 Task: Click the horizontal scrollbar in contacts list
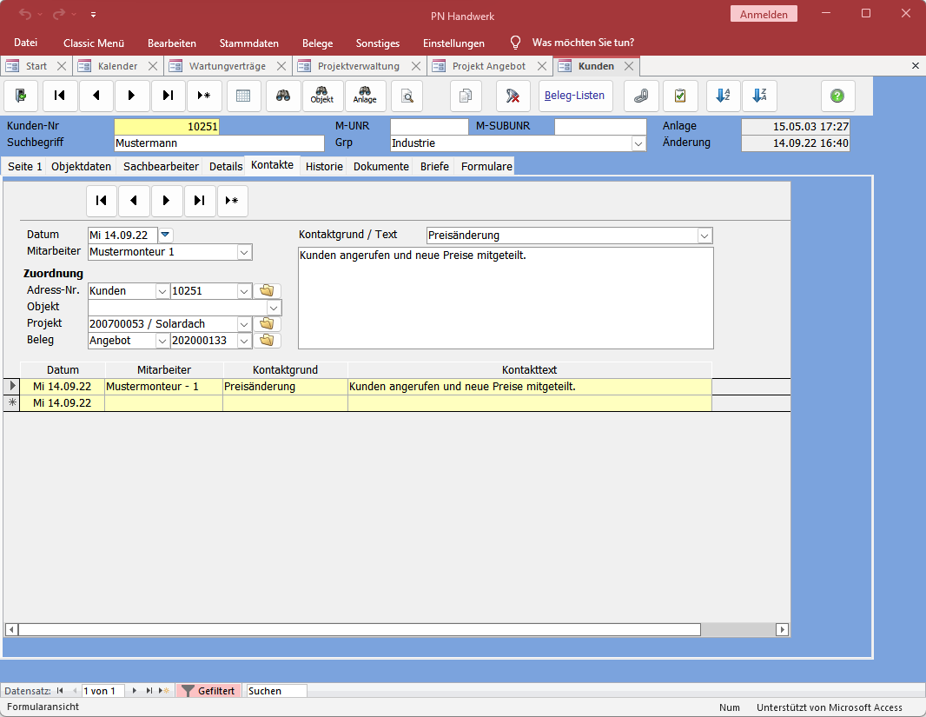click(x=359, y=629)
